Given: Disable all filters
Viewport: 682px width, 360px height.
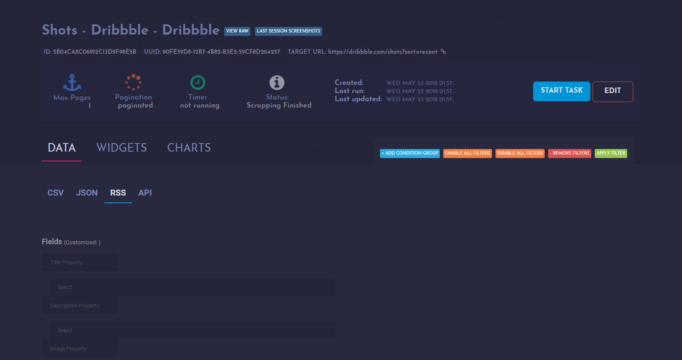Looking at the screenshot, I should 520,153.
